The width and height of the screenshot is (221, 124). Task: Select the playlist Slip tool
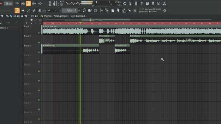pos(22,16)
